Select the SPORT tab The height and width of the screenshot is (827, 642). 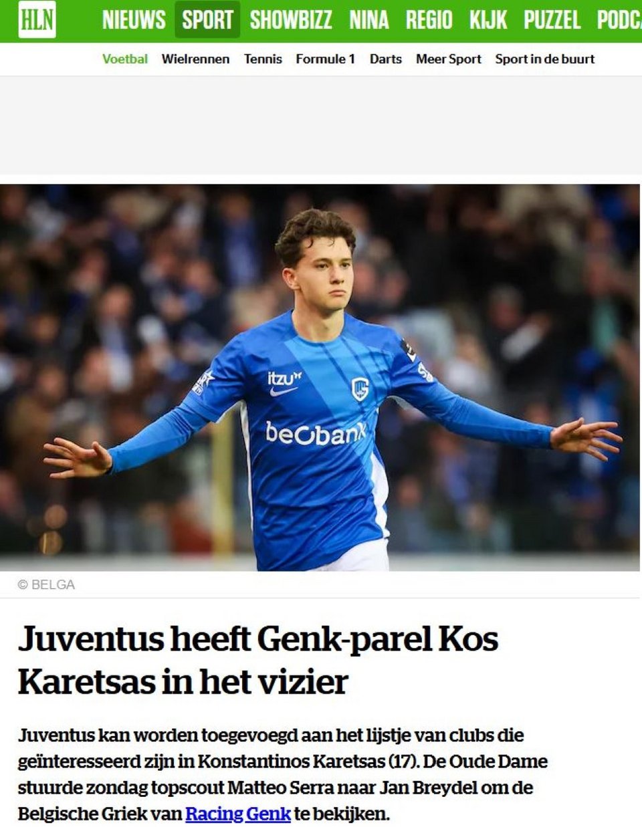coord(207,20)
